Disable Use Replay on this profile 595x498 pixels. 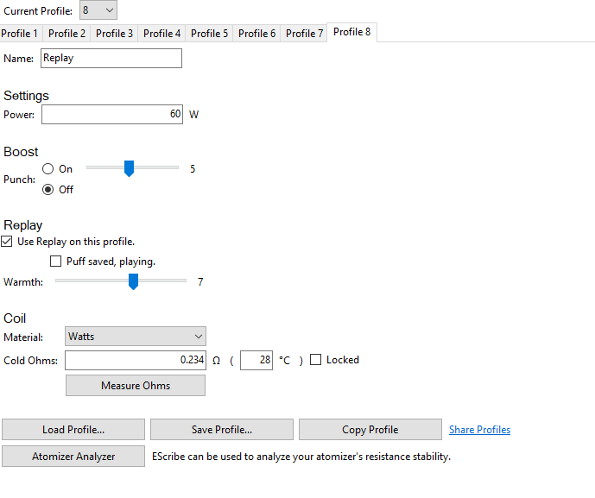(x=8, y=242)
